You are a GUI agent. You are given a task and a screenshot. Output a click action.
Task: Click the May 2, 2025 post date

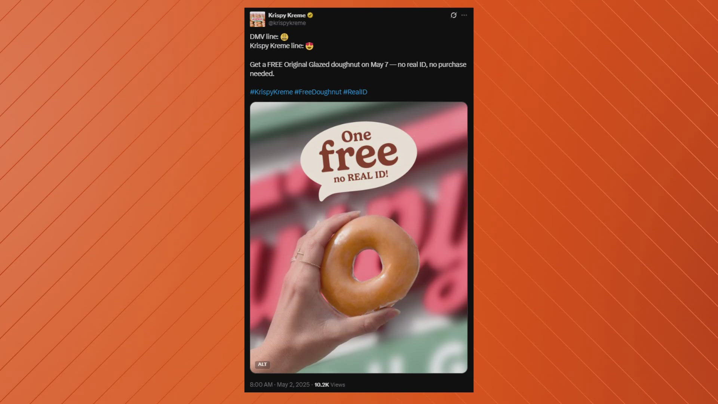point(293,385)
